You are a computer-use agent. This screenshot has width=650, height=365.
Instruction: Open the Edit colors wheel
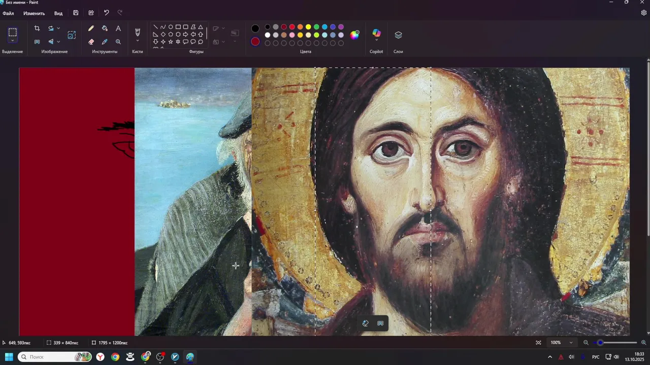point(354,35)
